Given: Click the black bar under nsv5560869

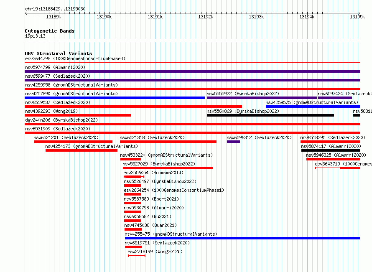Looking at the screenshot, I should (270, 115).
